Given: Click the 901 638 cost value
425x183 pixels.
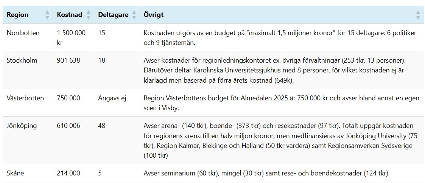Looking at the screenshot, I should point(68,60).
